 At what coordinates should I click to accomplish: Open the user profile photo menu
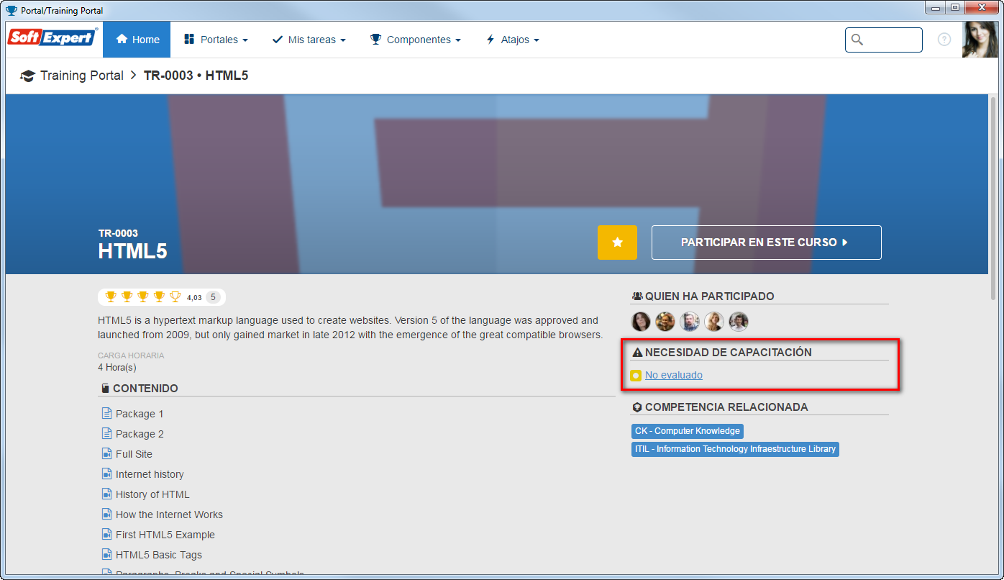click(x=980, y=40)
